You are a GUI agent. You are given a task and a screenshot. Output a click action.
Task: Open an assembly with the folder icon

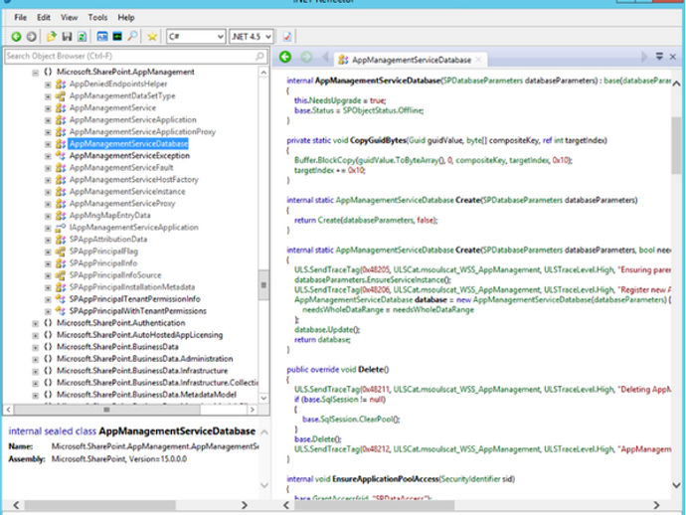52,37
